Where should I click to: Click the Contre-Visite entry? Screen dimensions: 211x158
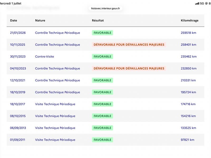tap(45, 57)
